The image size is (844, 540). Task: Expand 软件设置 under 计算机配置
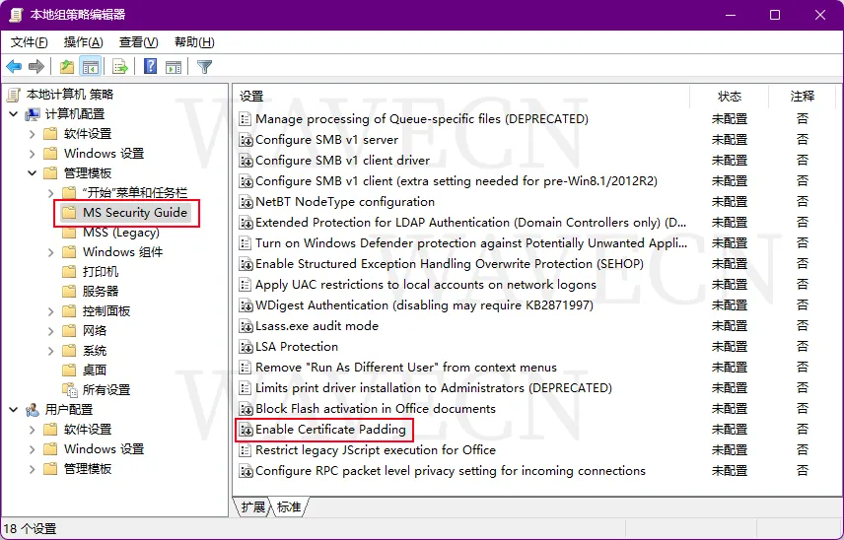coord(32,134)
